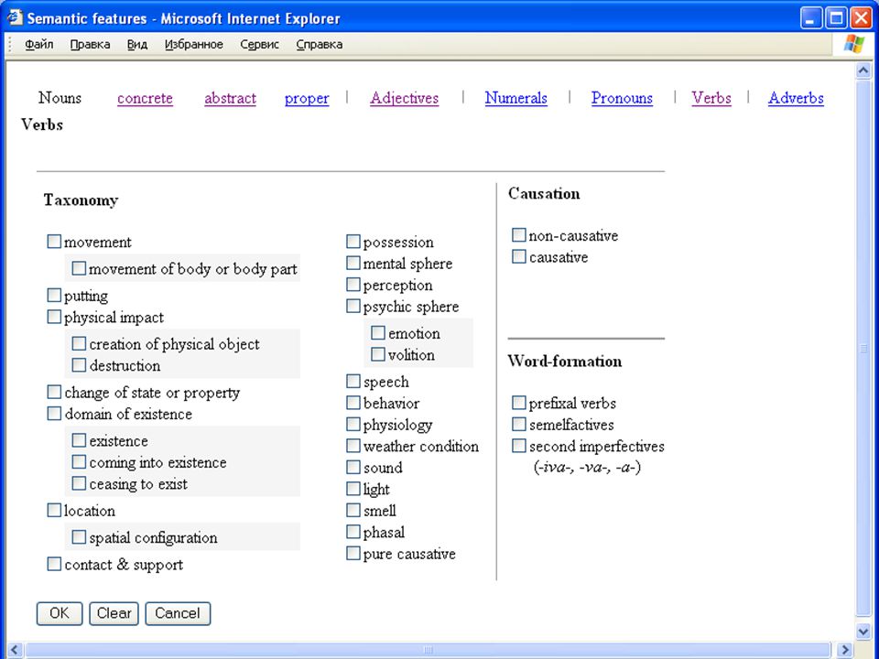Follow the concrete nouns link

click(x=145, y=98)
